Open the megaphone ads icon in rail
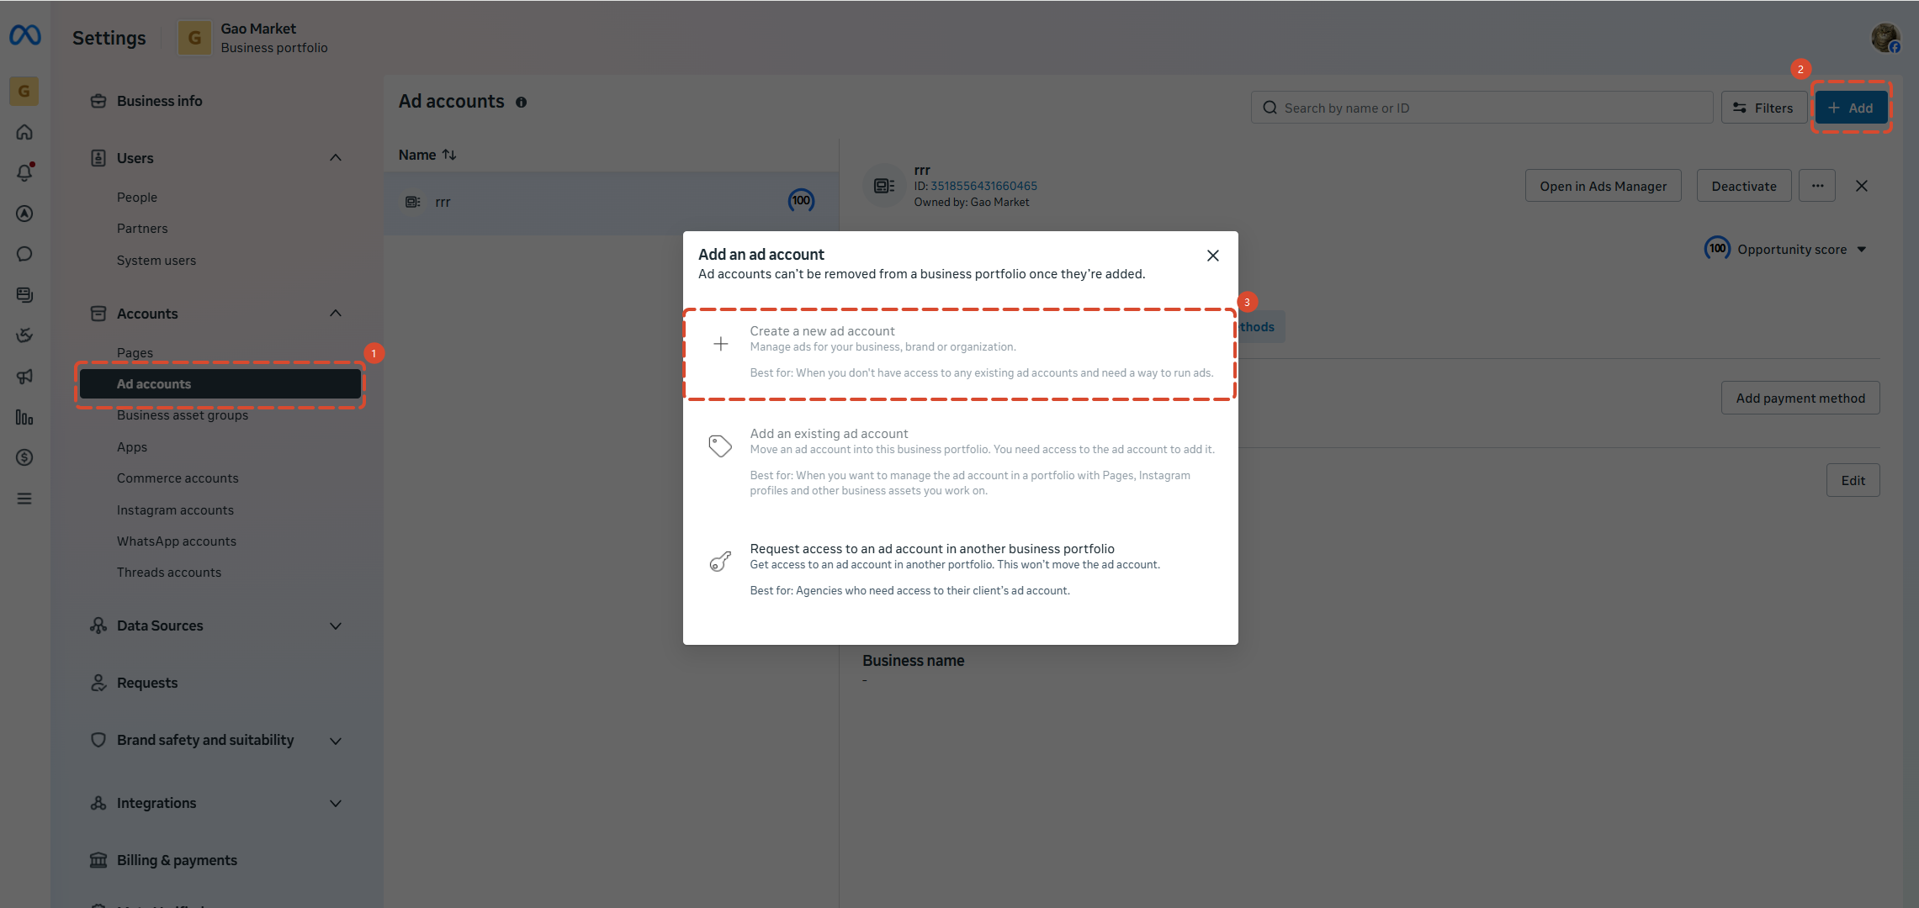The height and width of the screenshot is (908, 1919). [24, 377]
